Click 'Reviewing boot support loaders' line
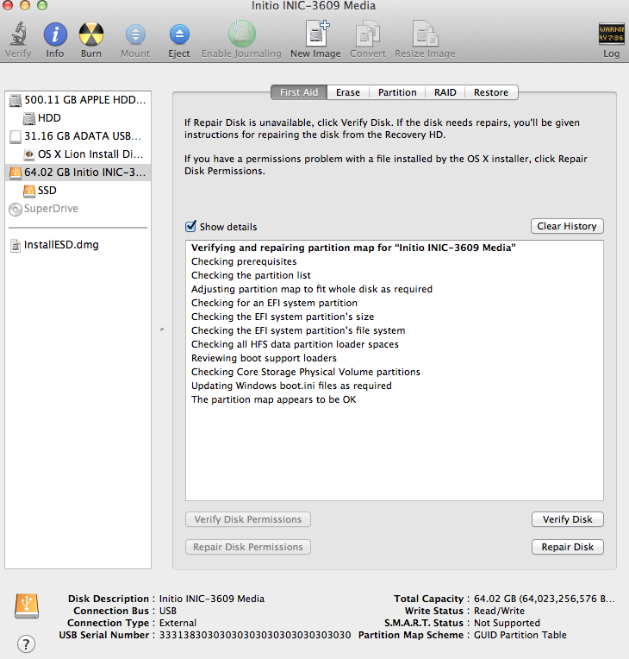Viewport: 629px width, 659px height. point(264,358)
